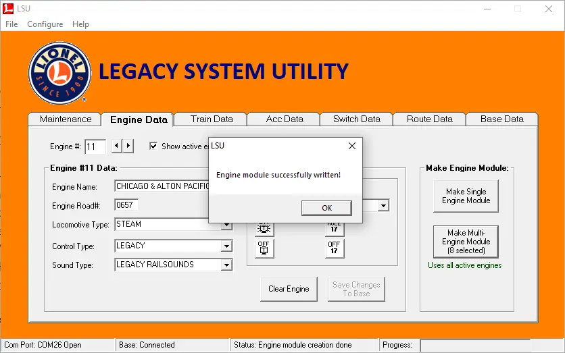
Task: Click OK in the LSU success dialog
Action: point(326,208)
